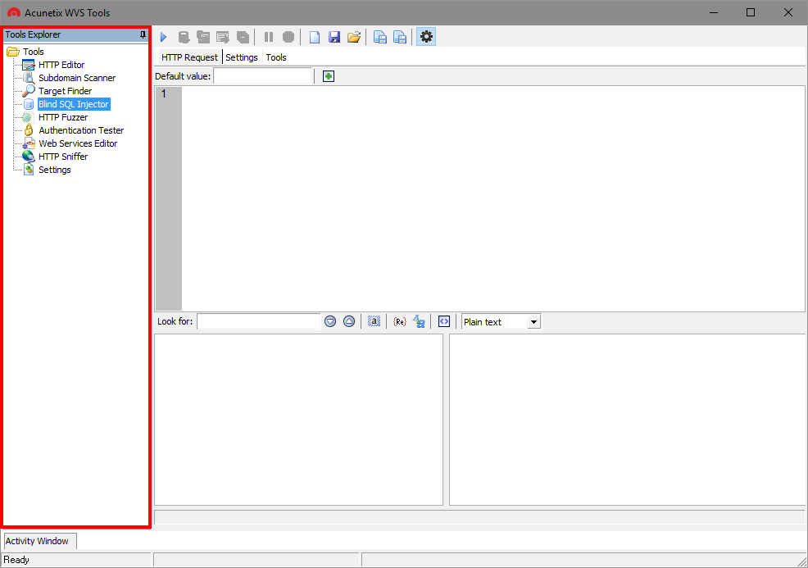This screenshot has height=568, width=808.
Task: Open the Tools tab in the injector pane
Action: pyautogui.click(x=276, y=57)
